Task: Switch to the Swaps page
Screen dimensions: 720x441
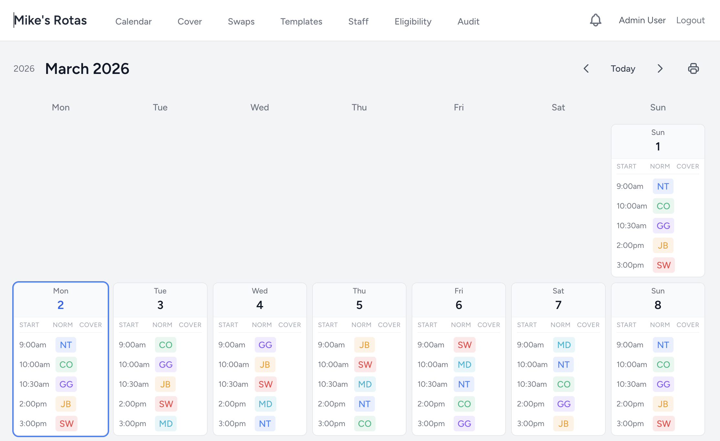Action: 241,21
